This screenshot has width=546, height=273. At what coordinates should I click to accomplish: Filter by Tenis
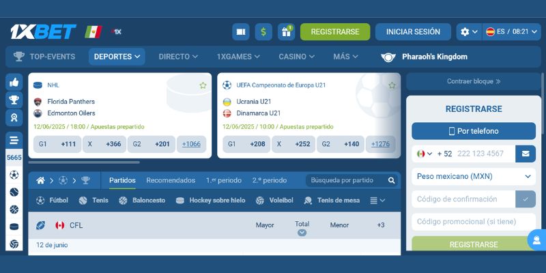(94, 201)
